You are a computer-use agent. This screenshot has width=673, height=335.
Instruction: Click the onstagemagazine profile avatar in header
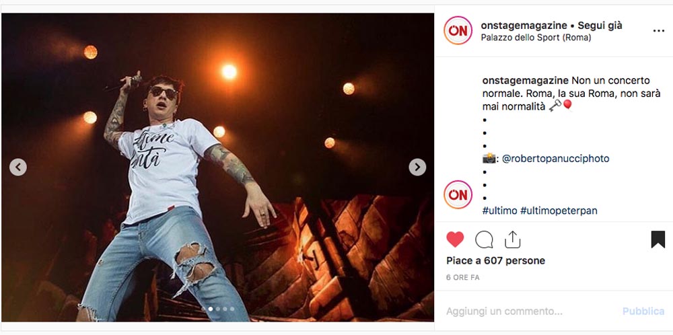click(458, 30)
